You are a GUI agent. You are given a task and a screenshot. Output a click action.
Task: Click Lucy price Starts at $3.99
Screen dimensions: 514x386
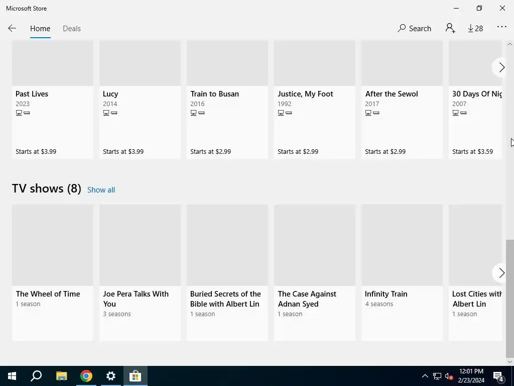tap(123, 152)
